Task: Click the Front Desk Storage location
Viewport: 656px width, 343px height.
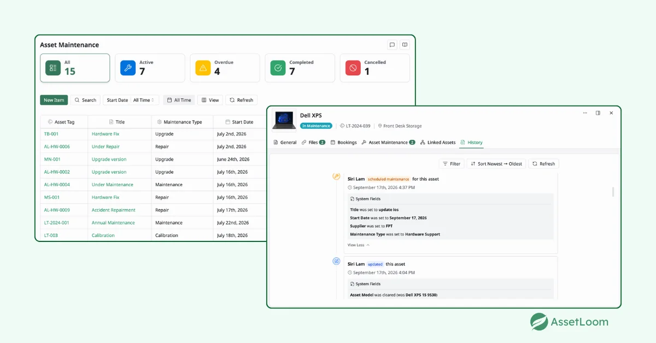Action: 400,126
